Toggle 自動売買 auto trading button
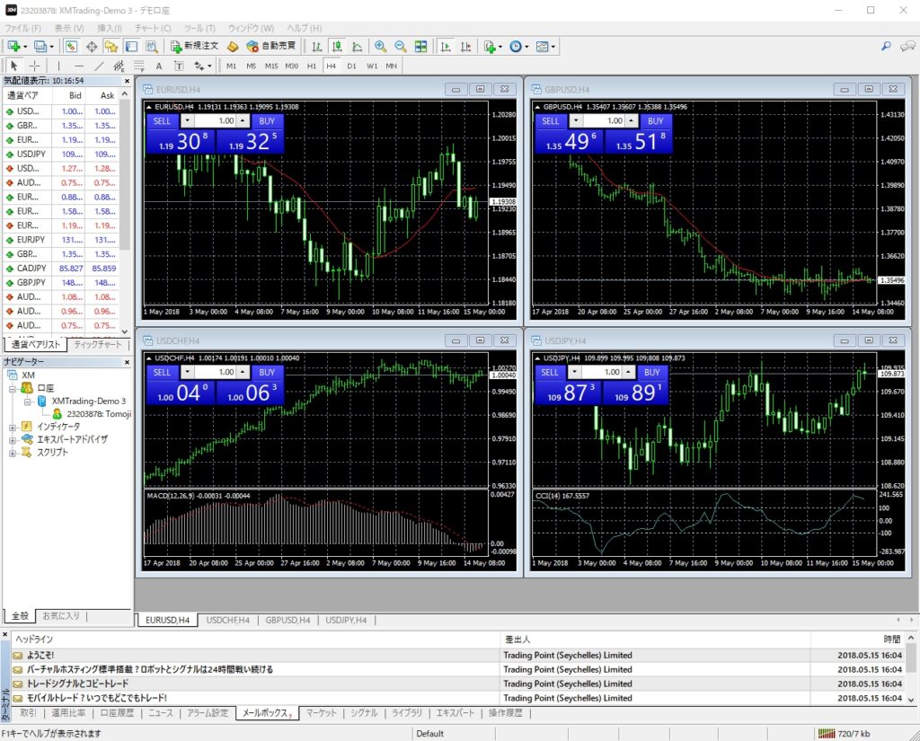 click(x=270, y=46)
